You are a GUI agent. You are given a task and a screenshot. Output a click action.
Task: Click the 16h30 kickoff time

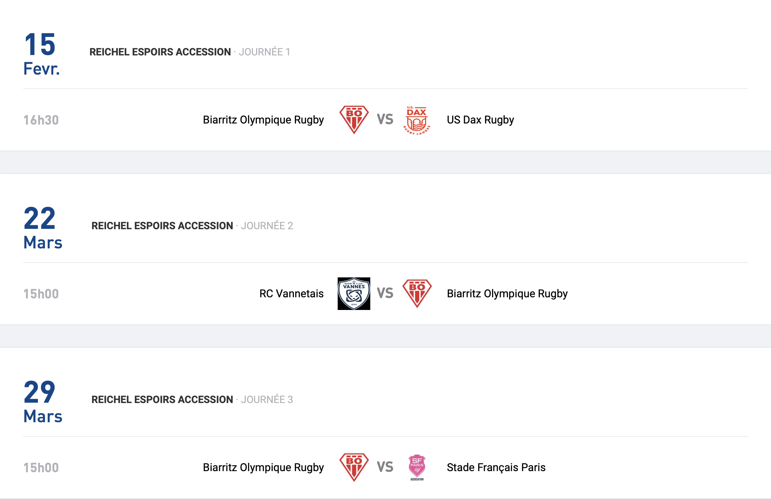[41, 120]
